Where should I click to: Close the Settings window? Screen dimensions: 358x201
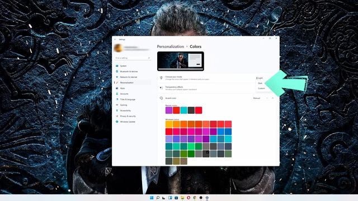(276, 39)
